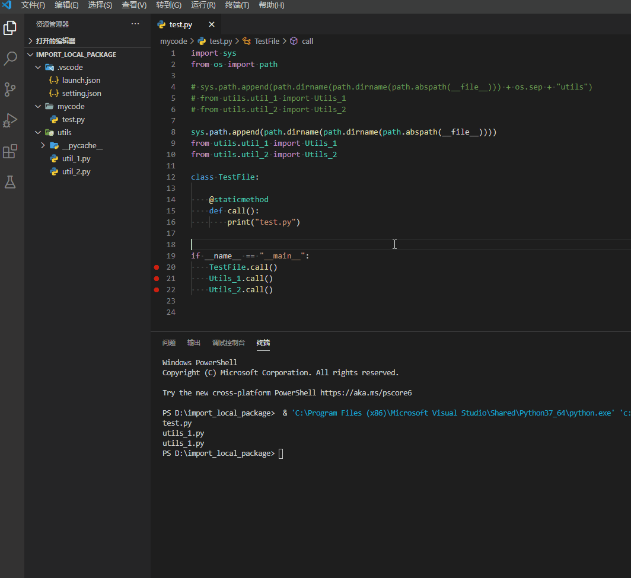Remove the breakpoint on line 22

point(157,290)
